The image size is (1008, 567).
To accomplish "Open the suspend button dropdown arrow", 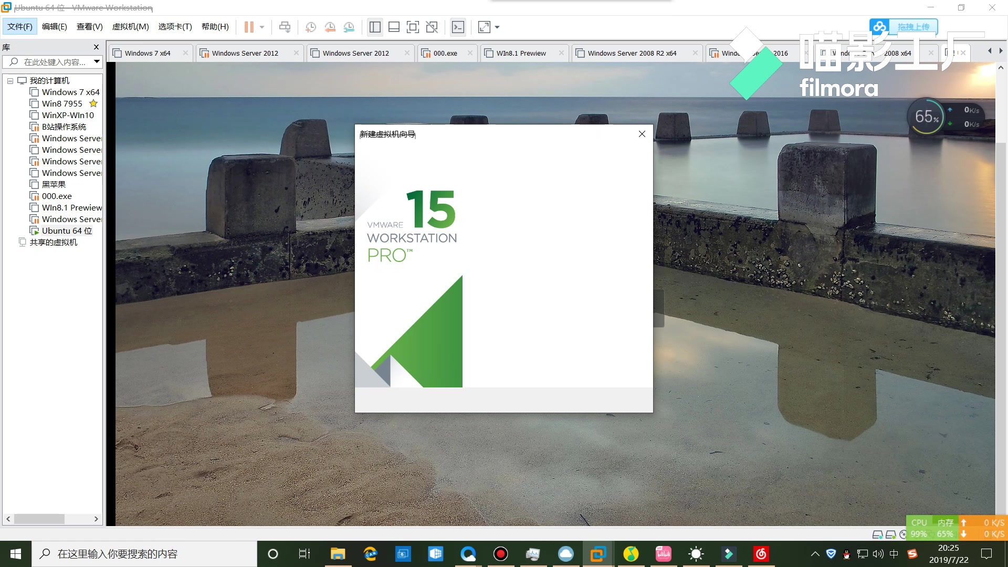I will tap(261, 27).
